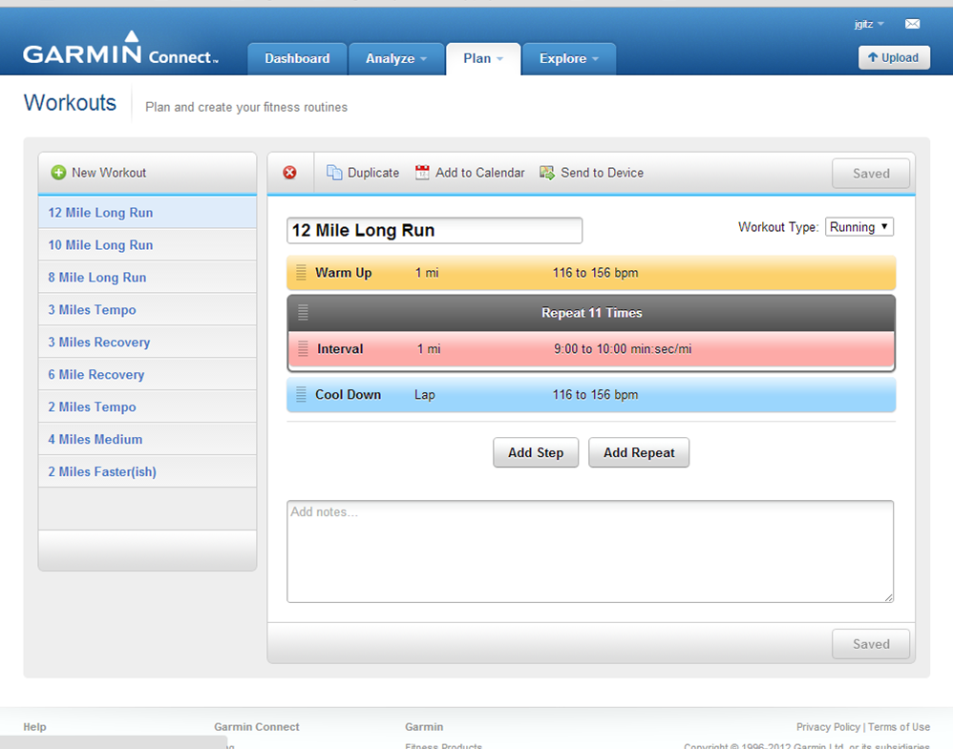Expand the Plan menu arrow
953x749 pixels.
(x=499, y=59)
